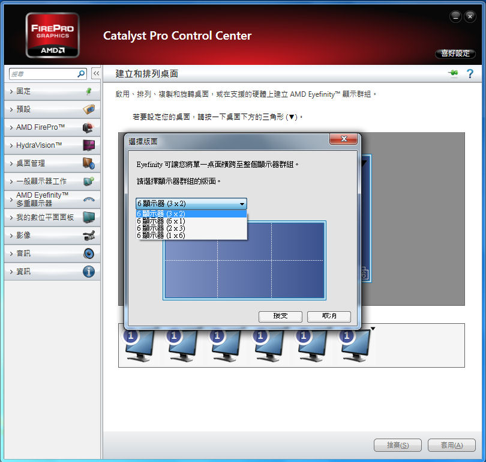486x462 pixels.
Task: Expand the 影像 section
Action: pos(52,235)
